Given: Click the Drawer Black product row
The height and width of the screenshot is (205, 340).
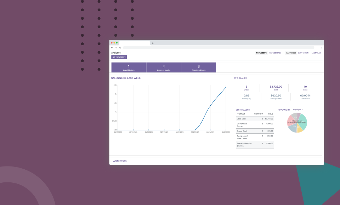Looking at the screenshot, I should point(255,131).
